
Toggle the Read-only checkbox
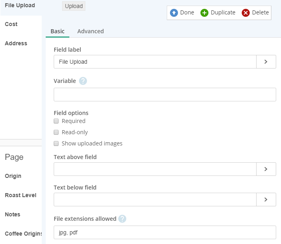[x=56, y=132]
